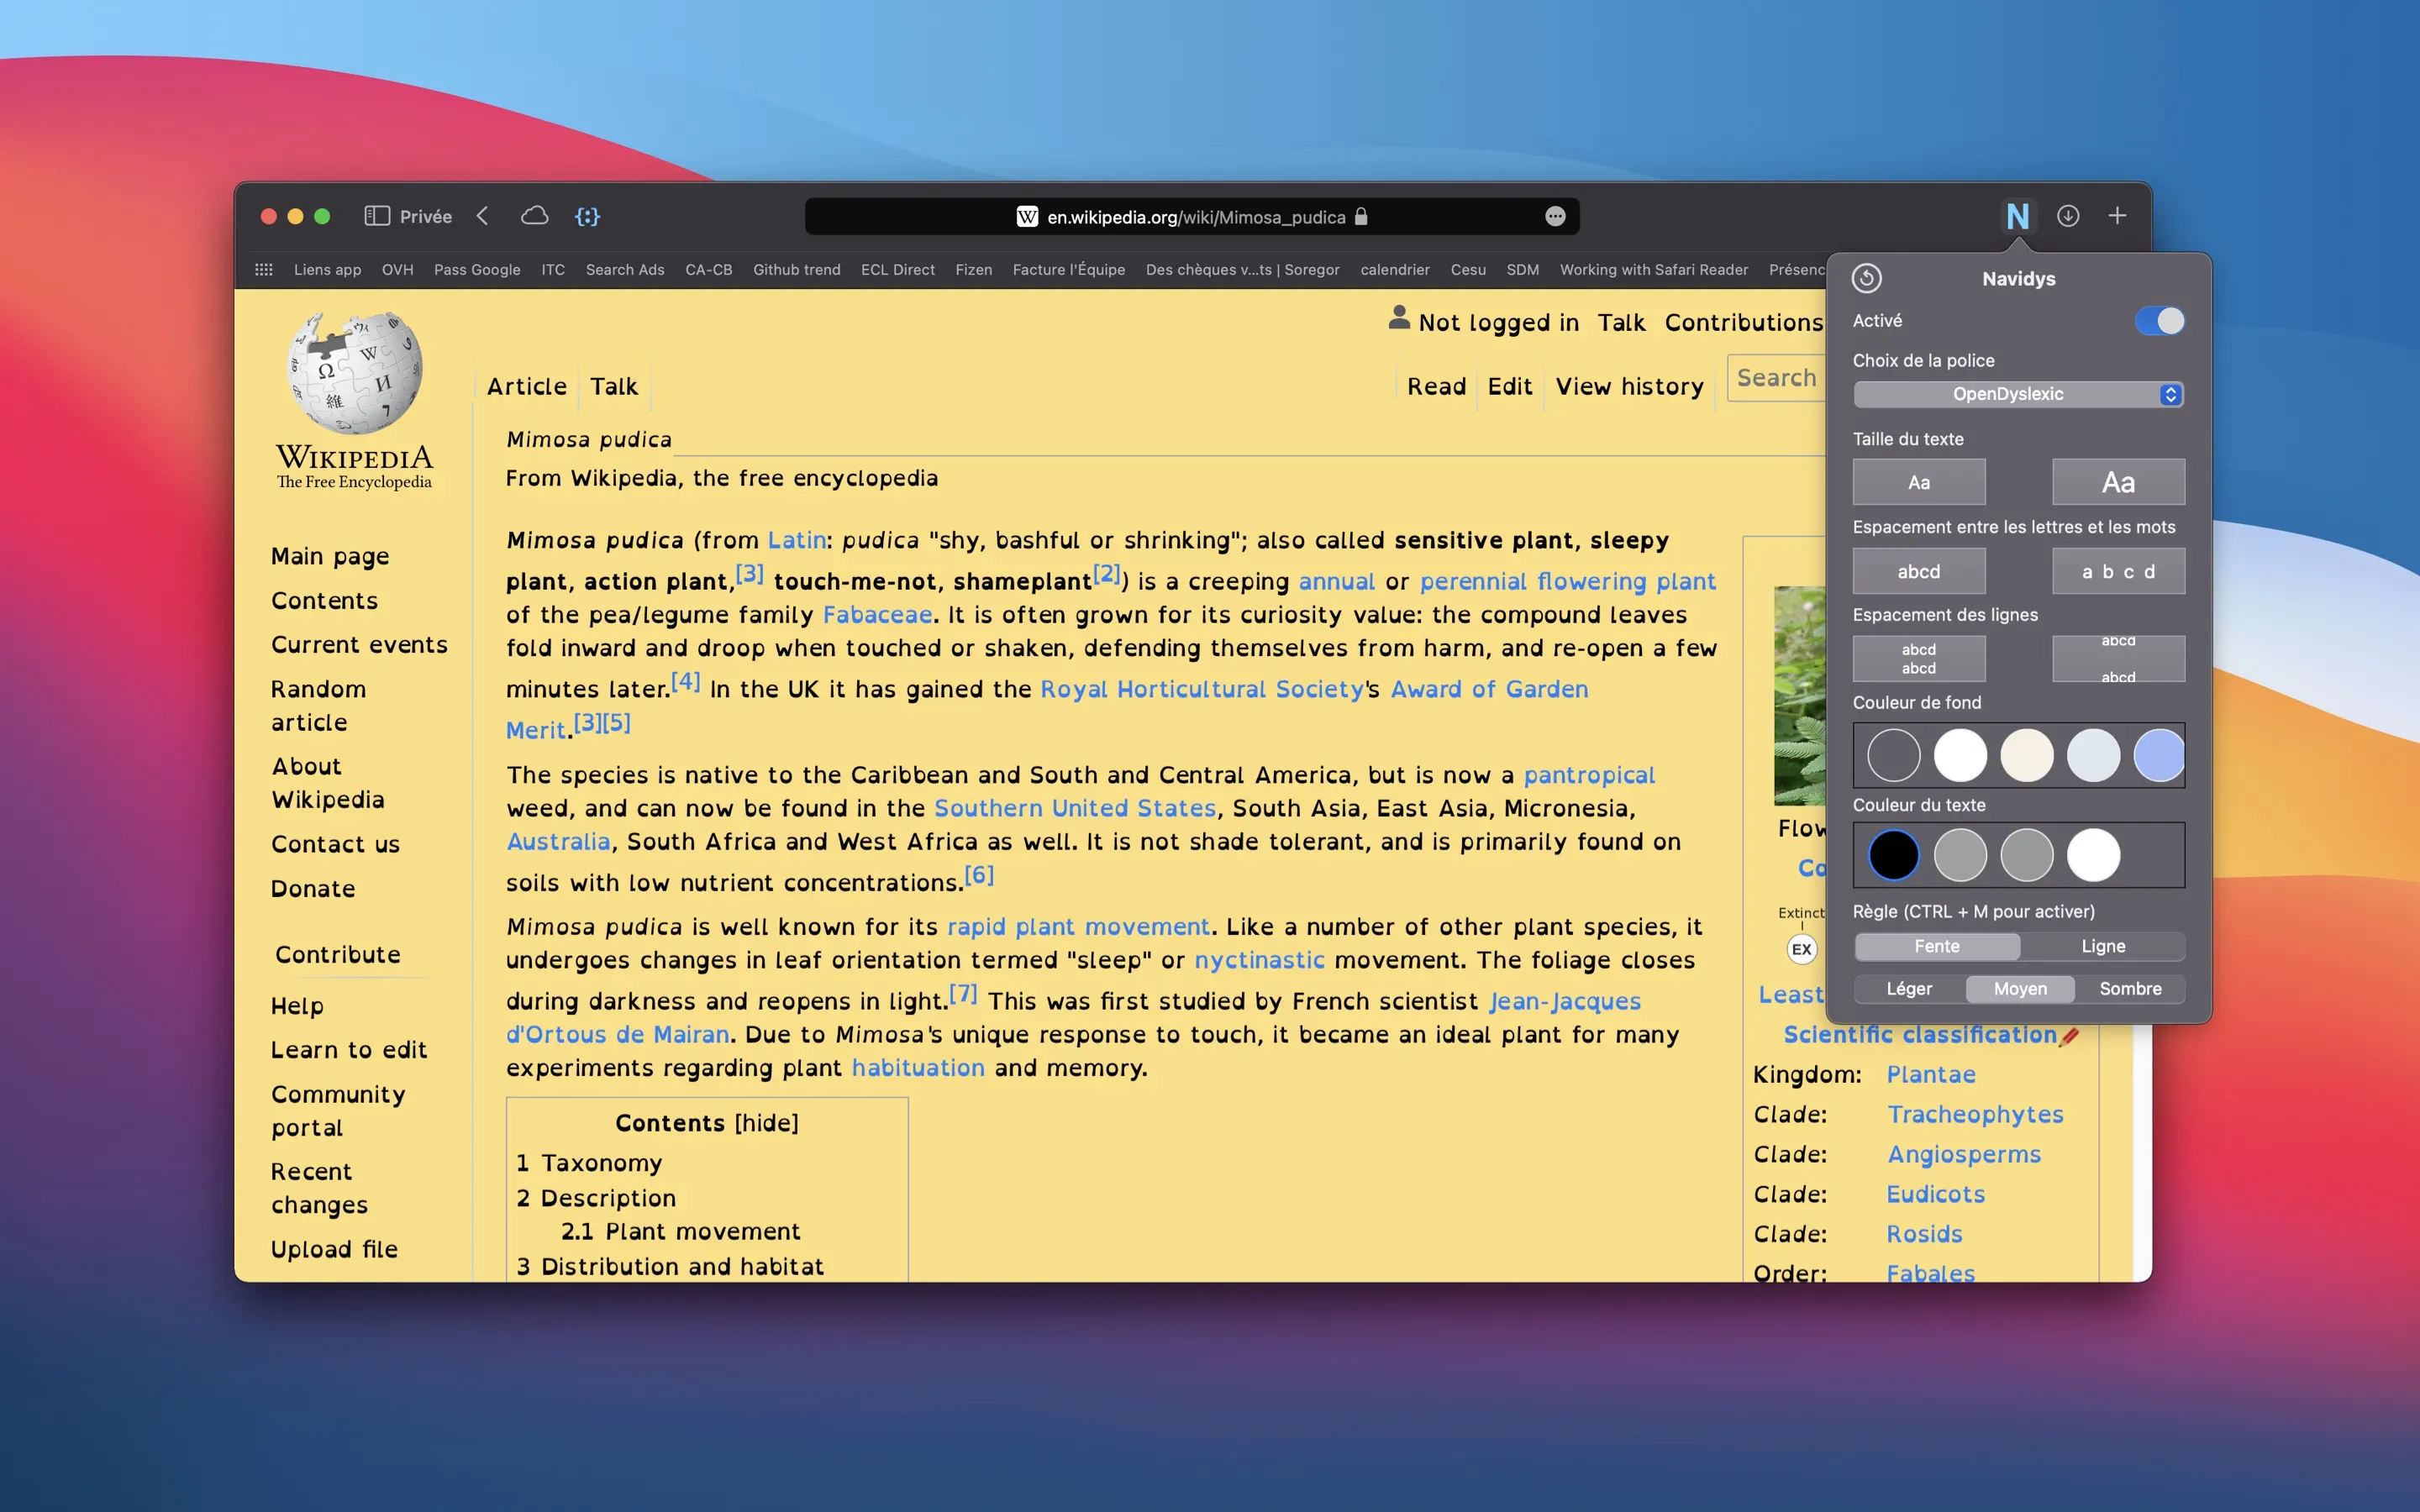Click the Navidys extension icon in toolbar
The image size is (2420, 1512).
(x=2017, y=216)
